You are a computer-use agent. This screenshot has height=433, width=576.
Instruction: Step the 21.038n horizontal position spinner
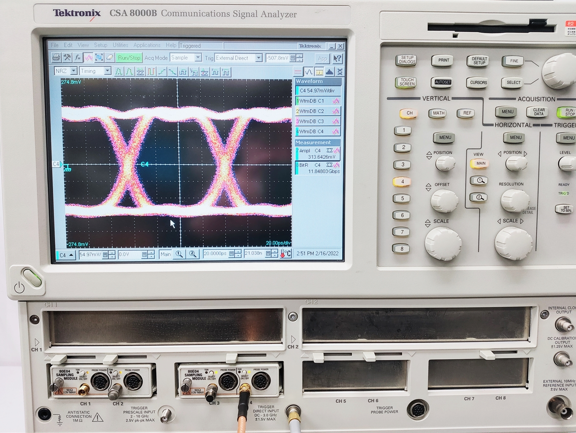point(275,254)
